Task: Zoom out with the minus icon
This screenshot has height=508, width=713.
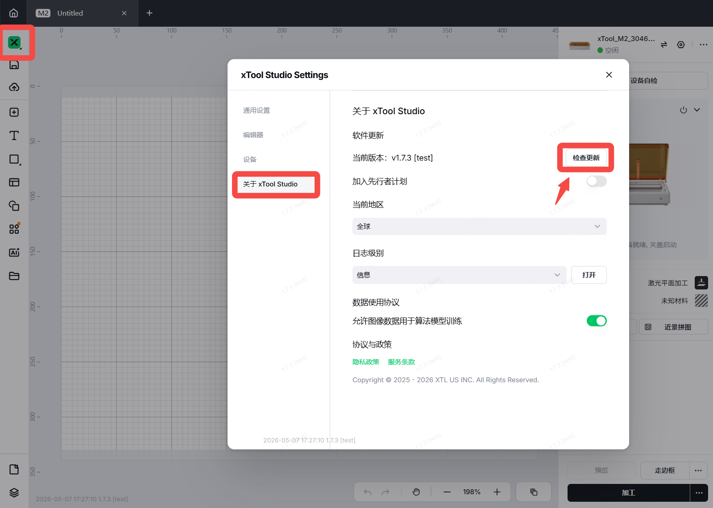Action: [x=447, y=492]
